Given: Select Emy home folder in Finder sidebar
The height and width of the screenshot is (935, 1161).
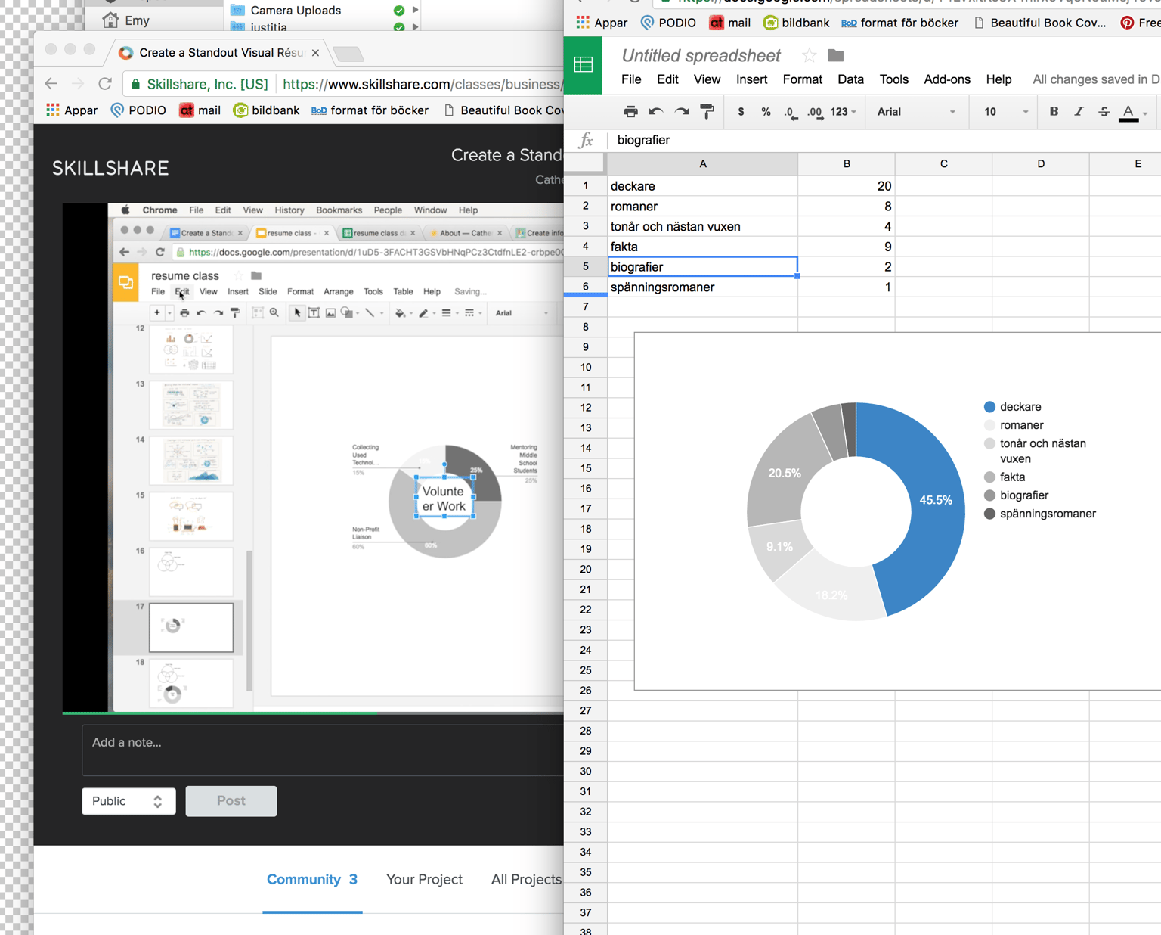Looking at the screenshot, I should pyautogui.click(x=126, y=20).
